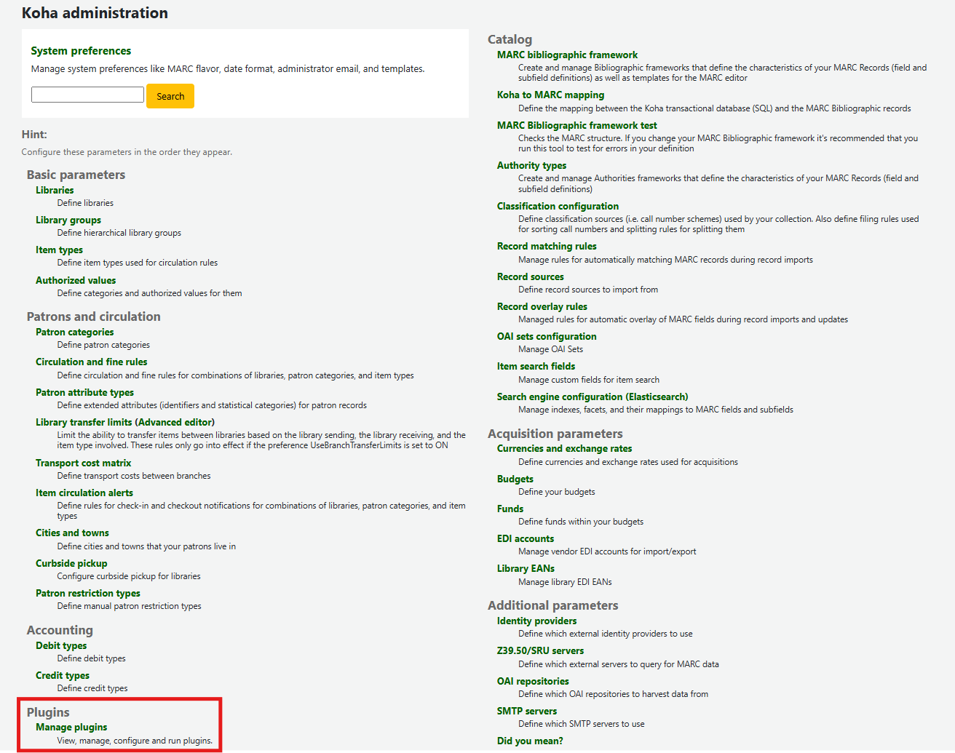The width and height of the screenshot is (955, 753).
Task: Open EDI accounts
Action: click(x=526, y=539)
